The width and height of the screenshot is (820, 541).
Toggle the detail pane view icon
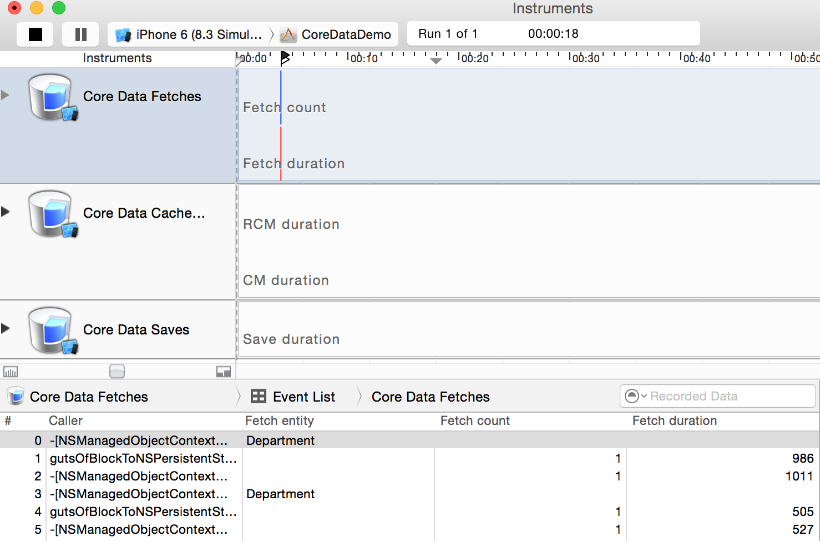[x=224, y=372]
